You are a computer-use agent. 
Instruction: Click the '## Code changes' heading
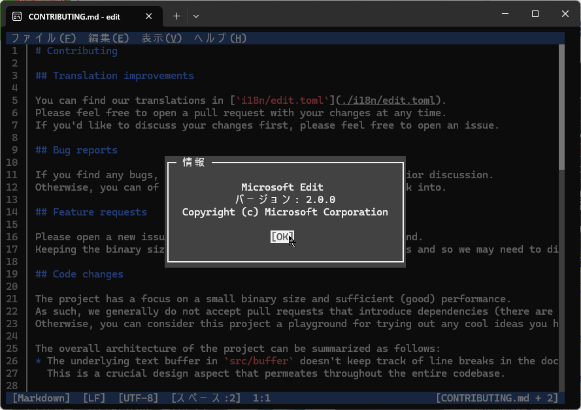[79, 274]
